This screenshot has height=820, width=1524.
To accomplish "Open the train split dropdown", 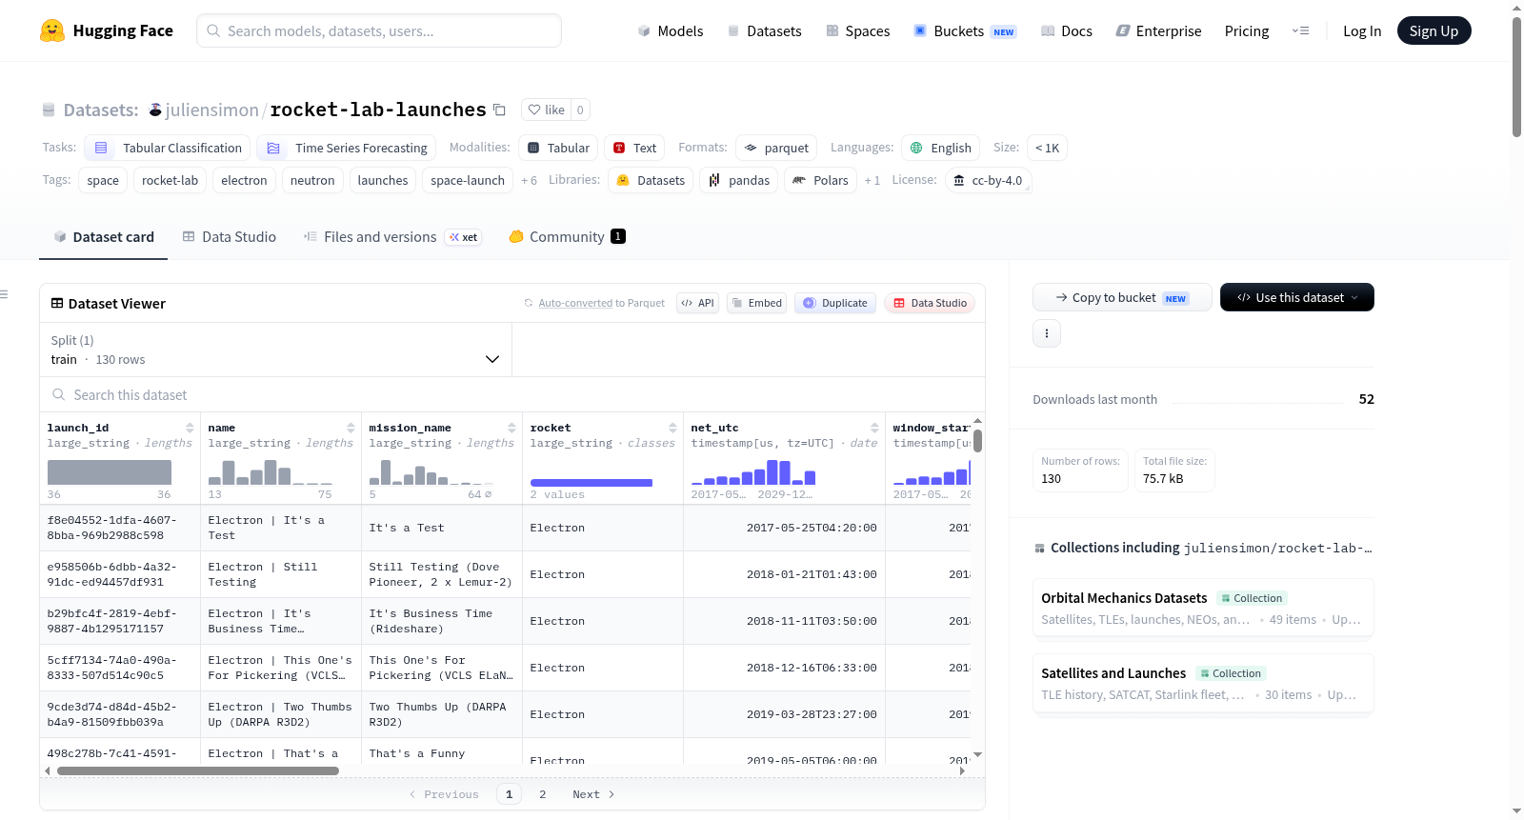I will pos(275,350).
